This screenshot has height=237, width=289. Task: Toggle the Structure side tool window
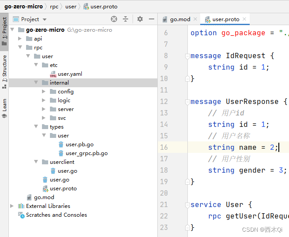point(4,71)
